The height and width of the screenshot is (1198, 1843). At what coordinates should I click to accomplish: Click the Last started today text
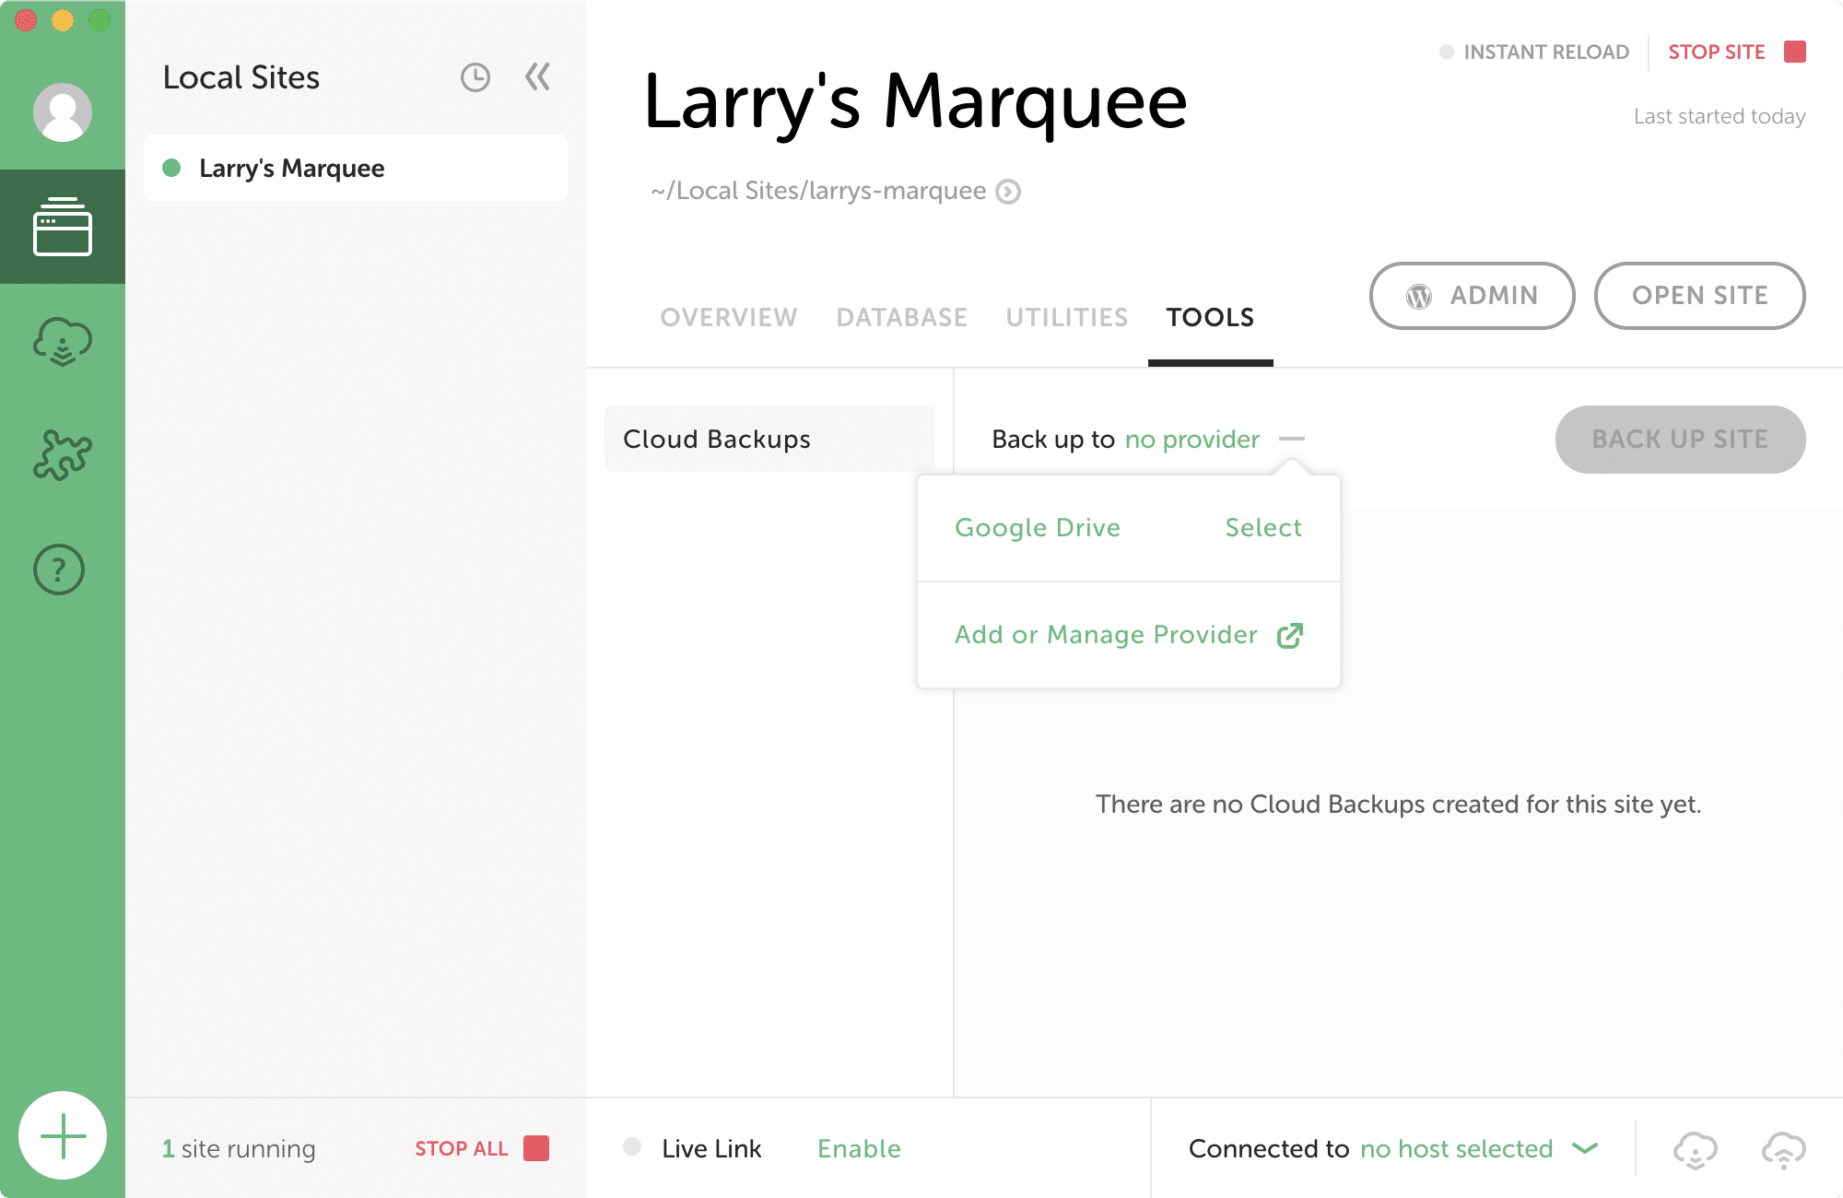[x=1720, y=117]
